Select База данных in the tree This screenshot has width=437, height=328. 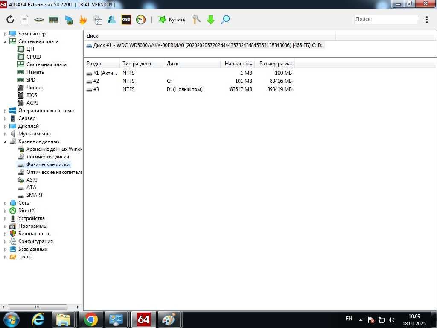click(32, 249)
